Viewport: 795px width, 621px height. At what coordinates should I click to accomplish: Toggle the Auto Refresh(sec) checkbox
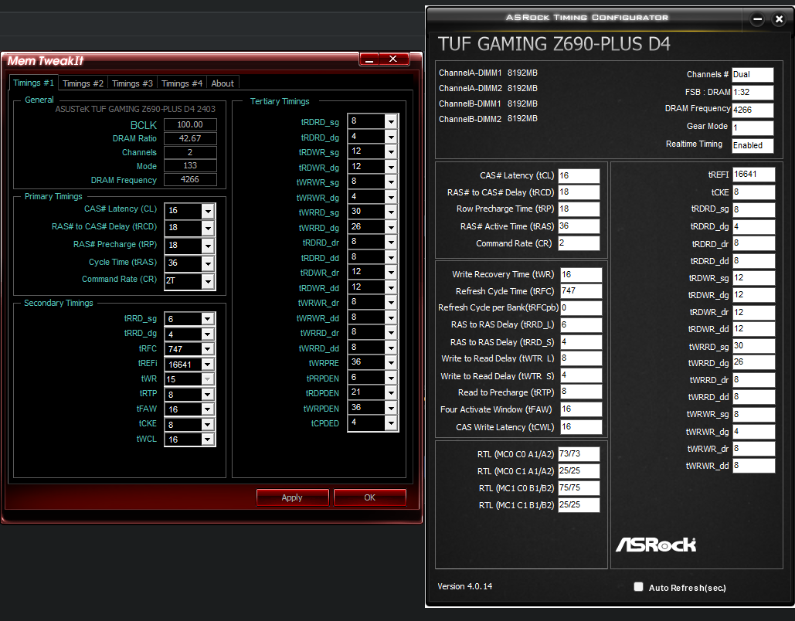(x=638, y=586)
